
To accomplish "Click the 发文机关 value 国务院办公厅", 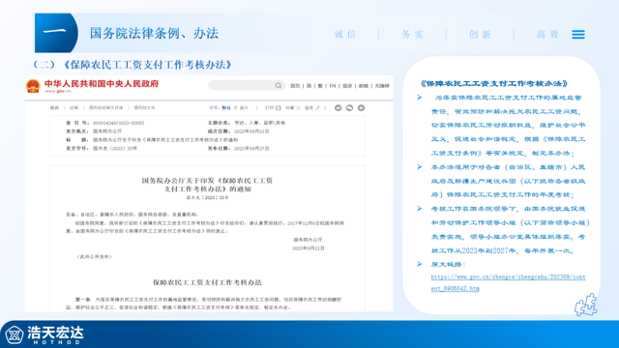I will [x=107, y=131].
